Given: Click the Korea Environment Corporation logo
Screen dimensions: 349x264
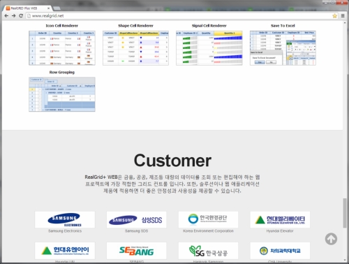Looking at the screenshot, I should [x=208, y=219].
